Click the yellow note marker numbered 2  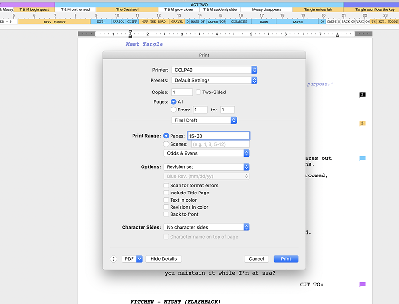coord(362,123)
